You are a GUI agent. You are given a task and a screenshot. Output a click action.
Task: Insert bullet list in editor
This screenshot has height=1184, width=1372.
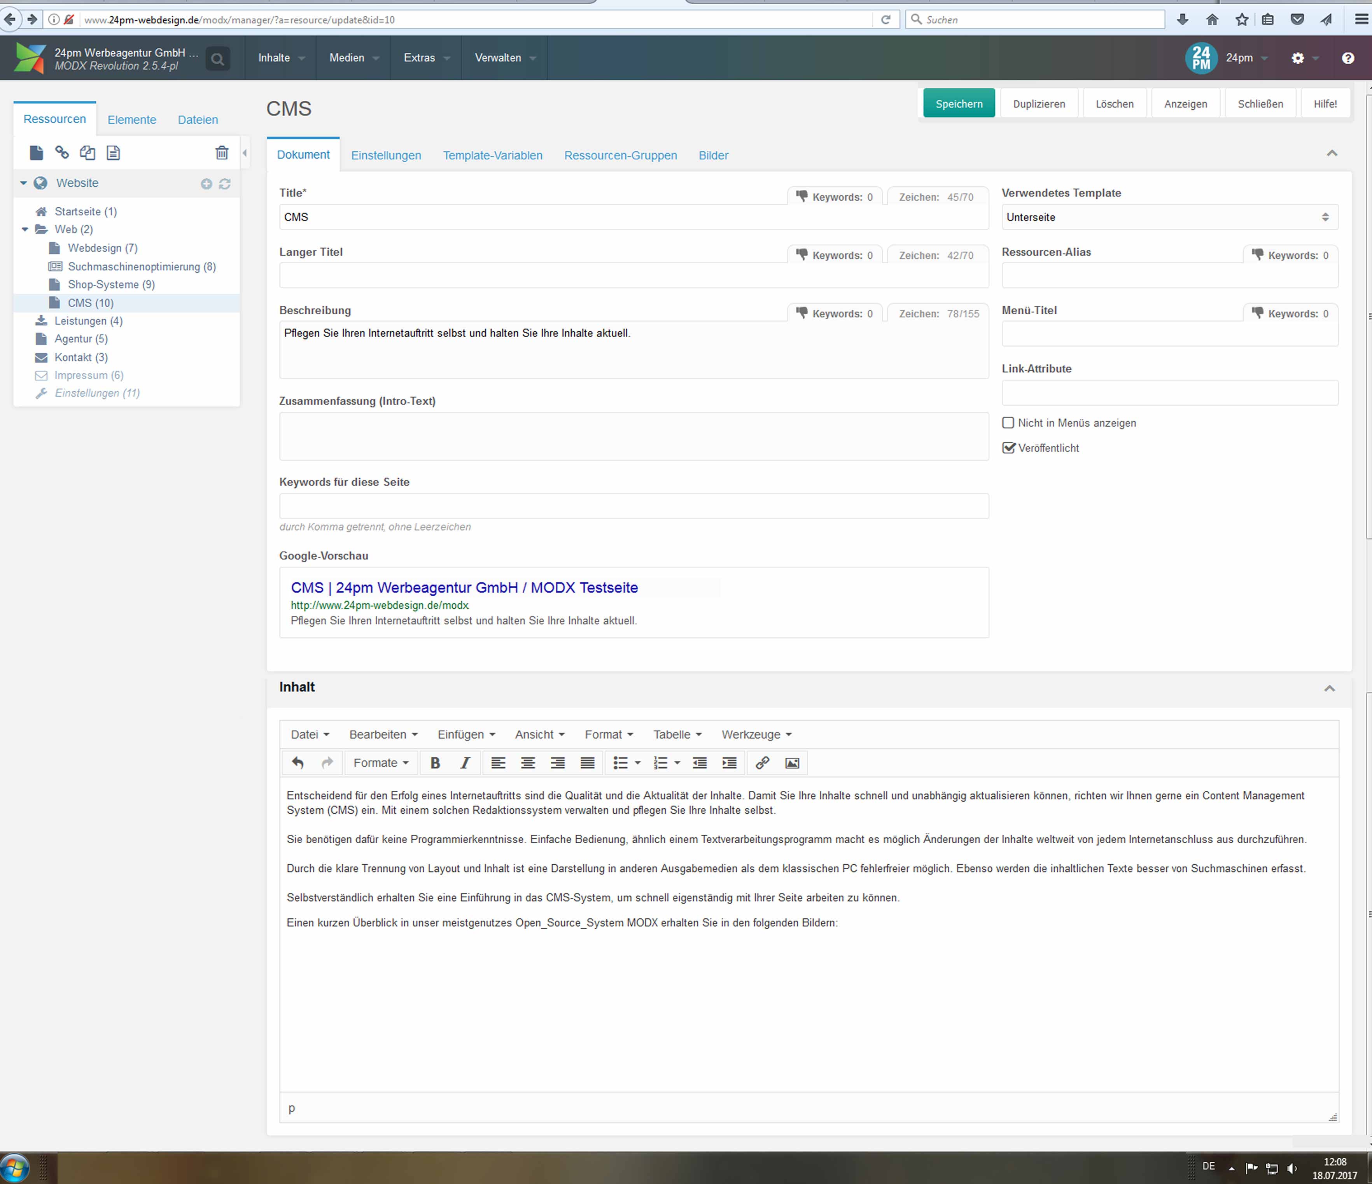click(x=620, y=763)
